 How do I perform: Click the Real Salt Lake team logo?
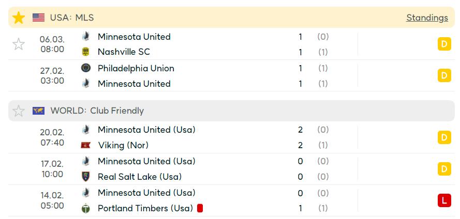pos(86,177)
